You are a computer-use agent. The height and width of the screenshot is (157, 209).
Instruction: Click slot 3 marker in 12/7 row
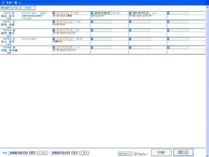pyautogui.click(x=130, y=13)
